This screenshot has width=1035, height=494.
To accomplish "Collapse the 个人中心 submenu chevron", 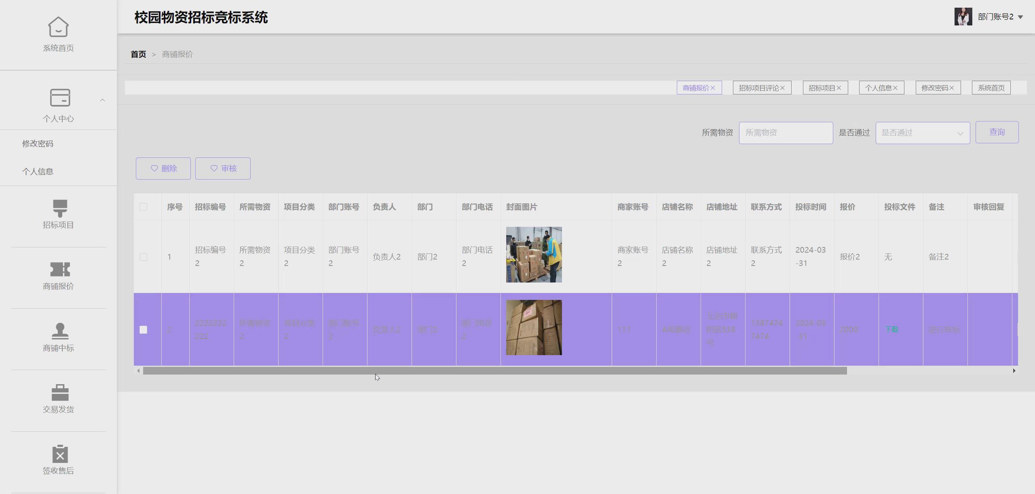I will coord(102,100).
